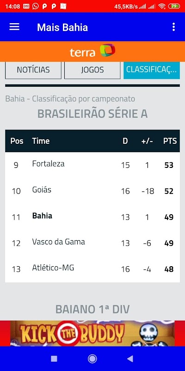
Task: Tap the Mais Bahia app title
Action: click(62, 27)
